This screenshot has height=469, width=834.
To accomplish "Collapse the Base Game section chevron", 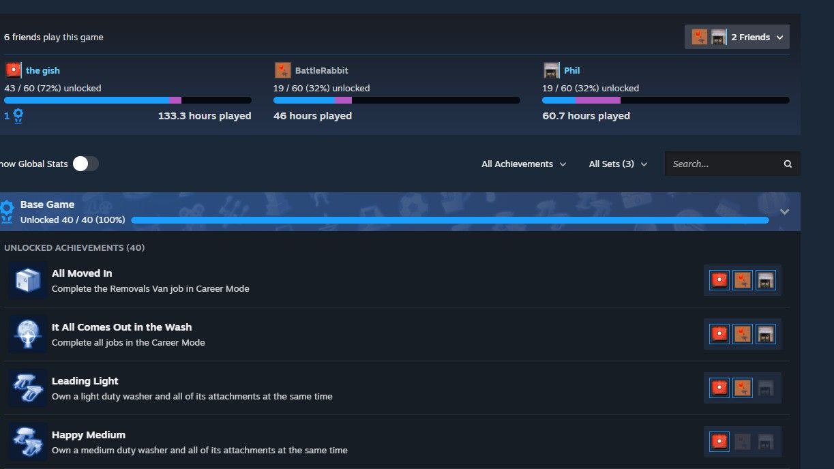I will 784,211.
